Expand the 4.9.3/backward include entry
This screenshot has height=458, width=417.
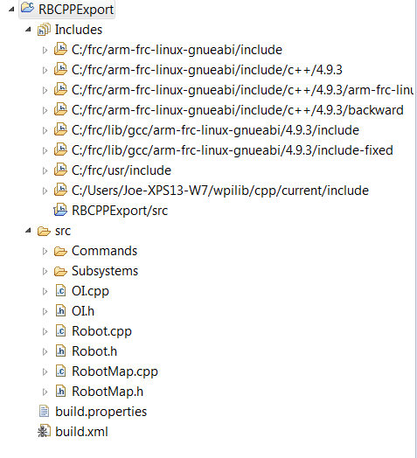tap(45, 110)
